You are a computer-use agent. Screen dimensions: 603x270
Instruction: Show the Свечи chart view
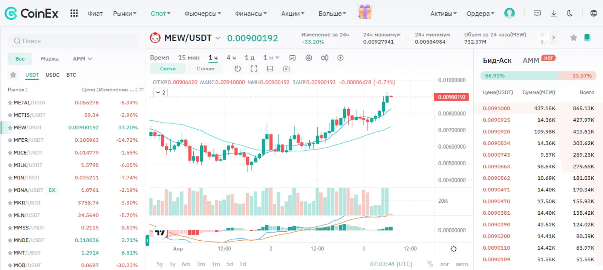168,69
